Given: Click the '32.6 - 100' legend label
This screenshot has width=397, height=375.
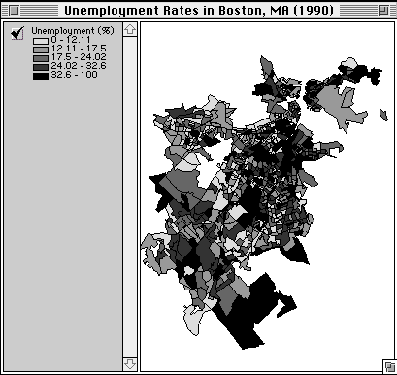Looking at the screenshot, I should tap(74, 75).
